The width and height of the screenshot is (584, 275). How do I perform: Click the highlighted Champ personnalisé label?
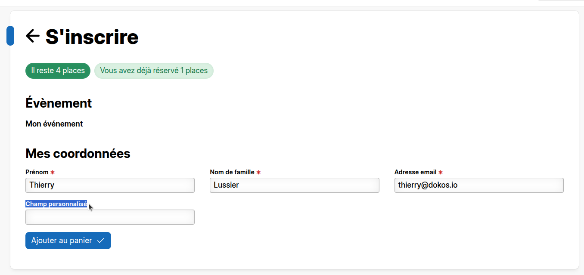point(56,204)
